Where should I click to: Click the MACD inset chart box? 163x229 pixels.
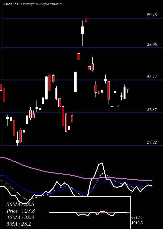click(90, 213)
